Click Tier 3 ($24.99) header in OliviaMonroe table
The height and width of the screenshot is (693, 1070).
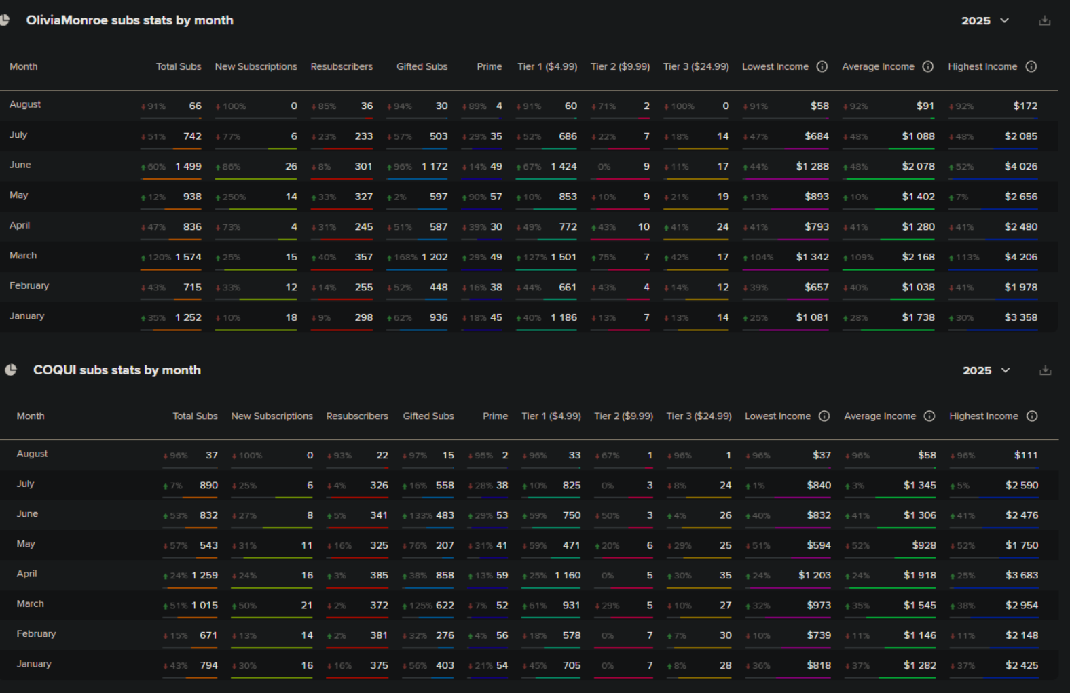coord(696,66)
